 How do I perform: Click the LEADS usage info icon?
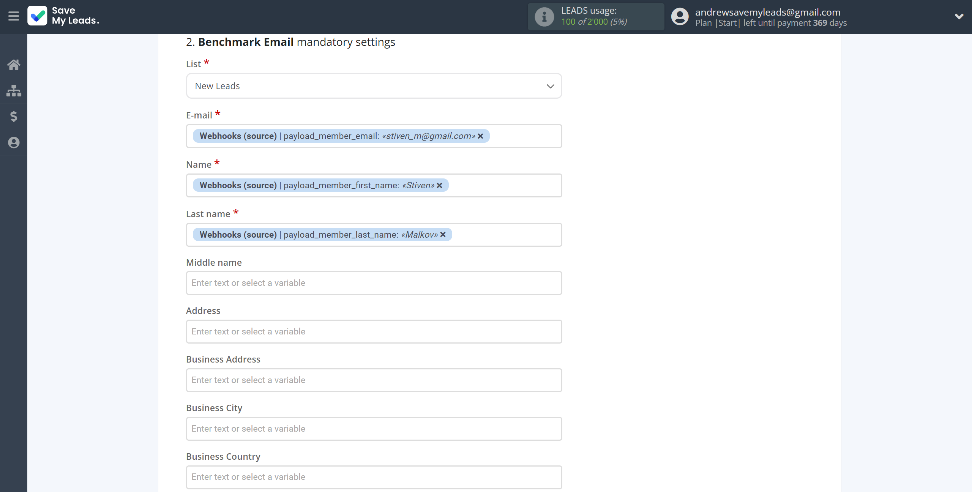pyautogui.click(x=544, y=17)
